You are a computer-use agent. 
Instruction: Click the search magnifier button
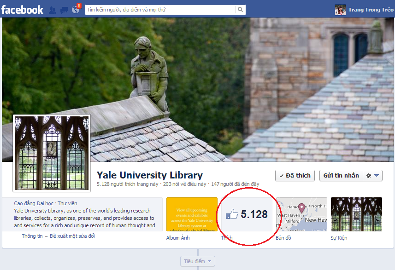click(x=240, y=10)
